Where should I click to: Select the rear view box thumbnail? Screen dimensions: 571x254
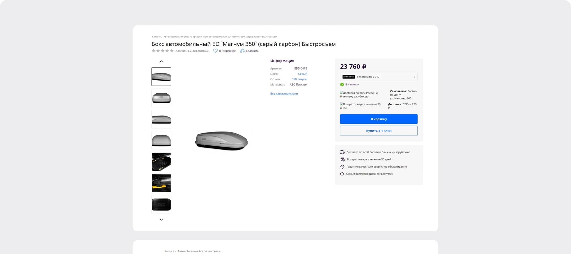(x=161, y=98)
